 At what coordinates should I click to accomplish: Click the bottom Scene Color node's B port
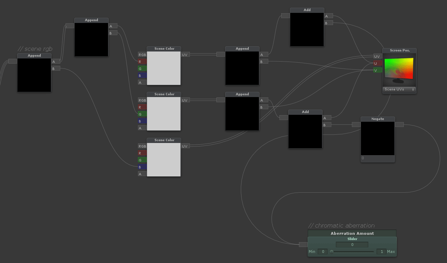pyautogui.click(x=142, y=167)
